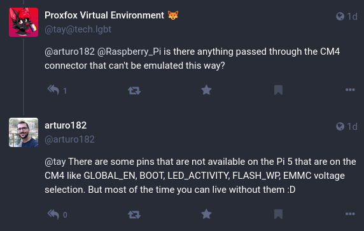The height and width of the screenshot is (231, 364).
Task: Open the 1d timestamp on arturo182's post
Action: 352,127
